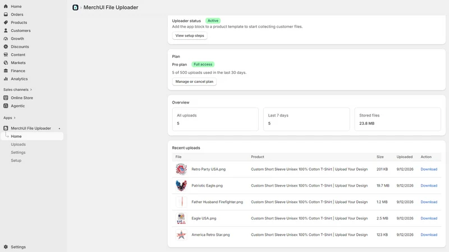Image resolution: width=449 pixels, height=252 pixels.
Task: Click the Patriotic Eagle thumbnail
Action: pos(181,185)
